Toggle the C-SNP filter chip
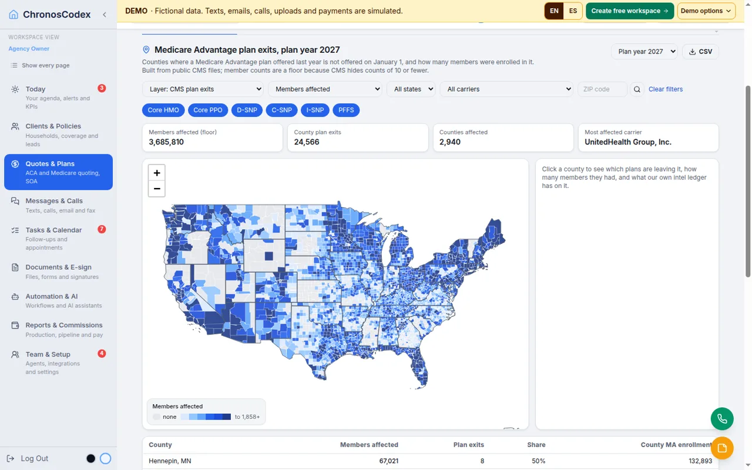This screenshot has width=752, height=470. (x=281, y=110)
